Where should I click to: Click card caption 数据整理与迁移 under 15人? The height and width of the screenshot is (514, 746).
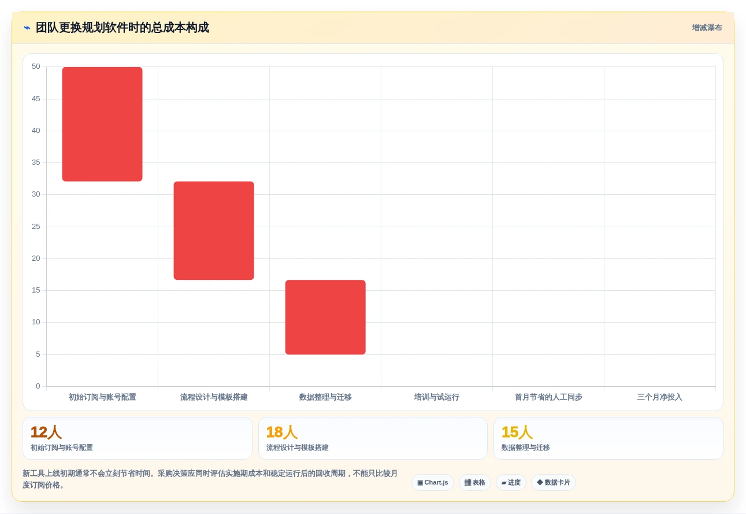(526, 448)
